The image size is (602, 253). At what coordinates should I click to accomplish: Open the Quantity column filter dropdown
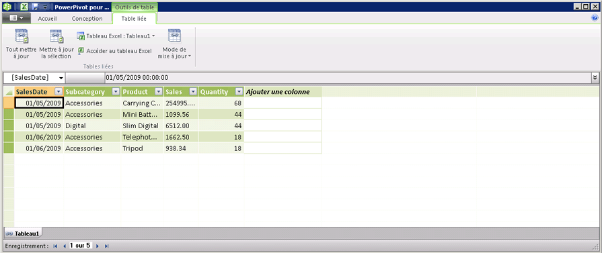[239, 92]
